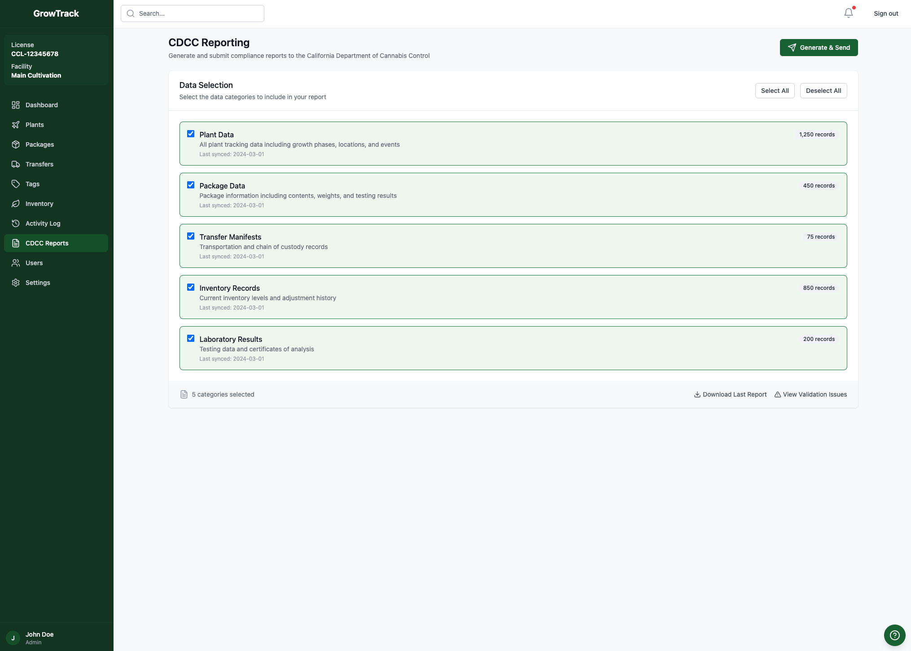The height and width of the screenshot is (651, 911).
Task: Click the Packages box icon
Action: click(x=16, y=144)
